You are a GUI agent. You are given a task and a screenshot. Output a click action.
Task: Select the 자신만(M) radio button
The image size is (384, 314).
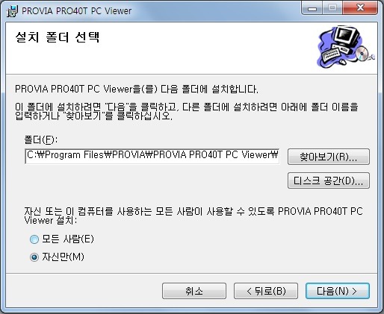pyautogui.click(x=34, y=257)
